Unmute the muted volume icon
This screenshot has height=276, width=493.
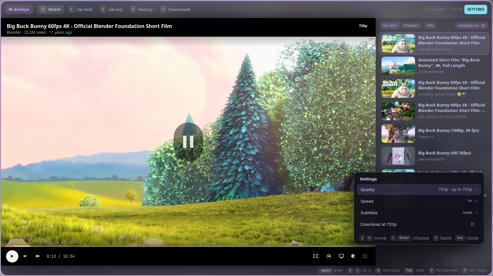click(x=38, y=256)
